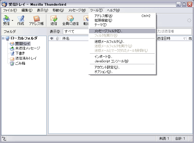The image size is (194, 143).
Task: Select the 未送信メッセージ folder
Action: click(x=28, y=48)
